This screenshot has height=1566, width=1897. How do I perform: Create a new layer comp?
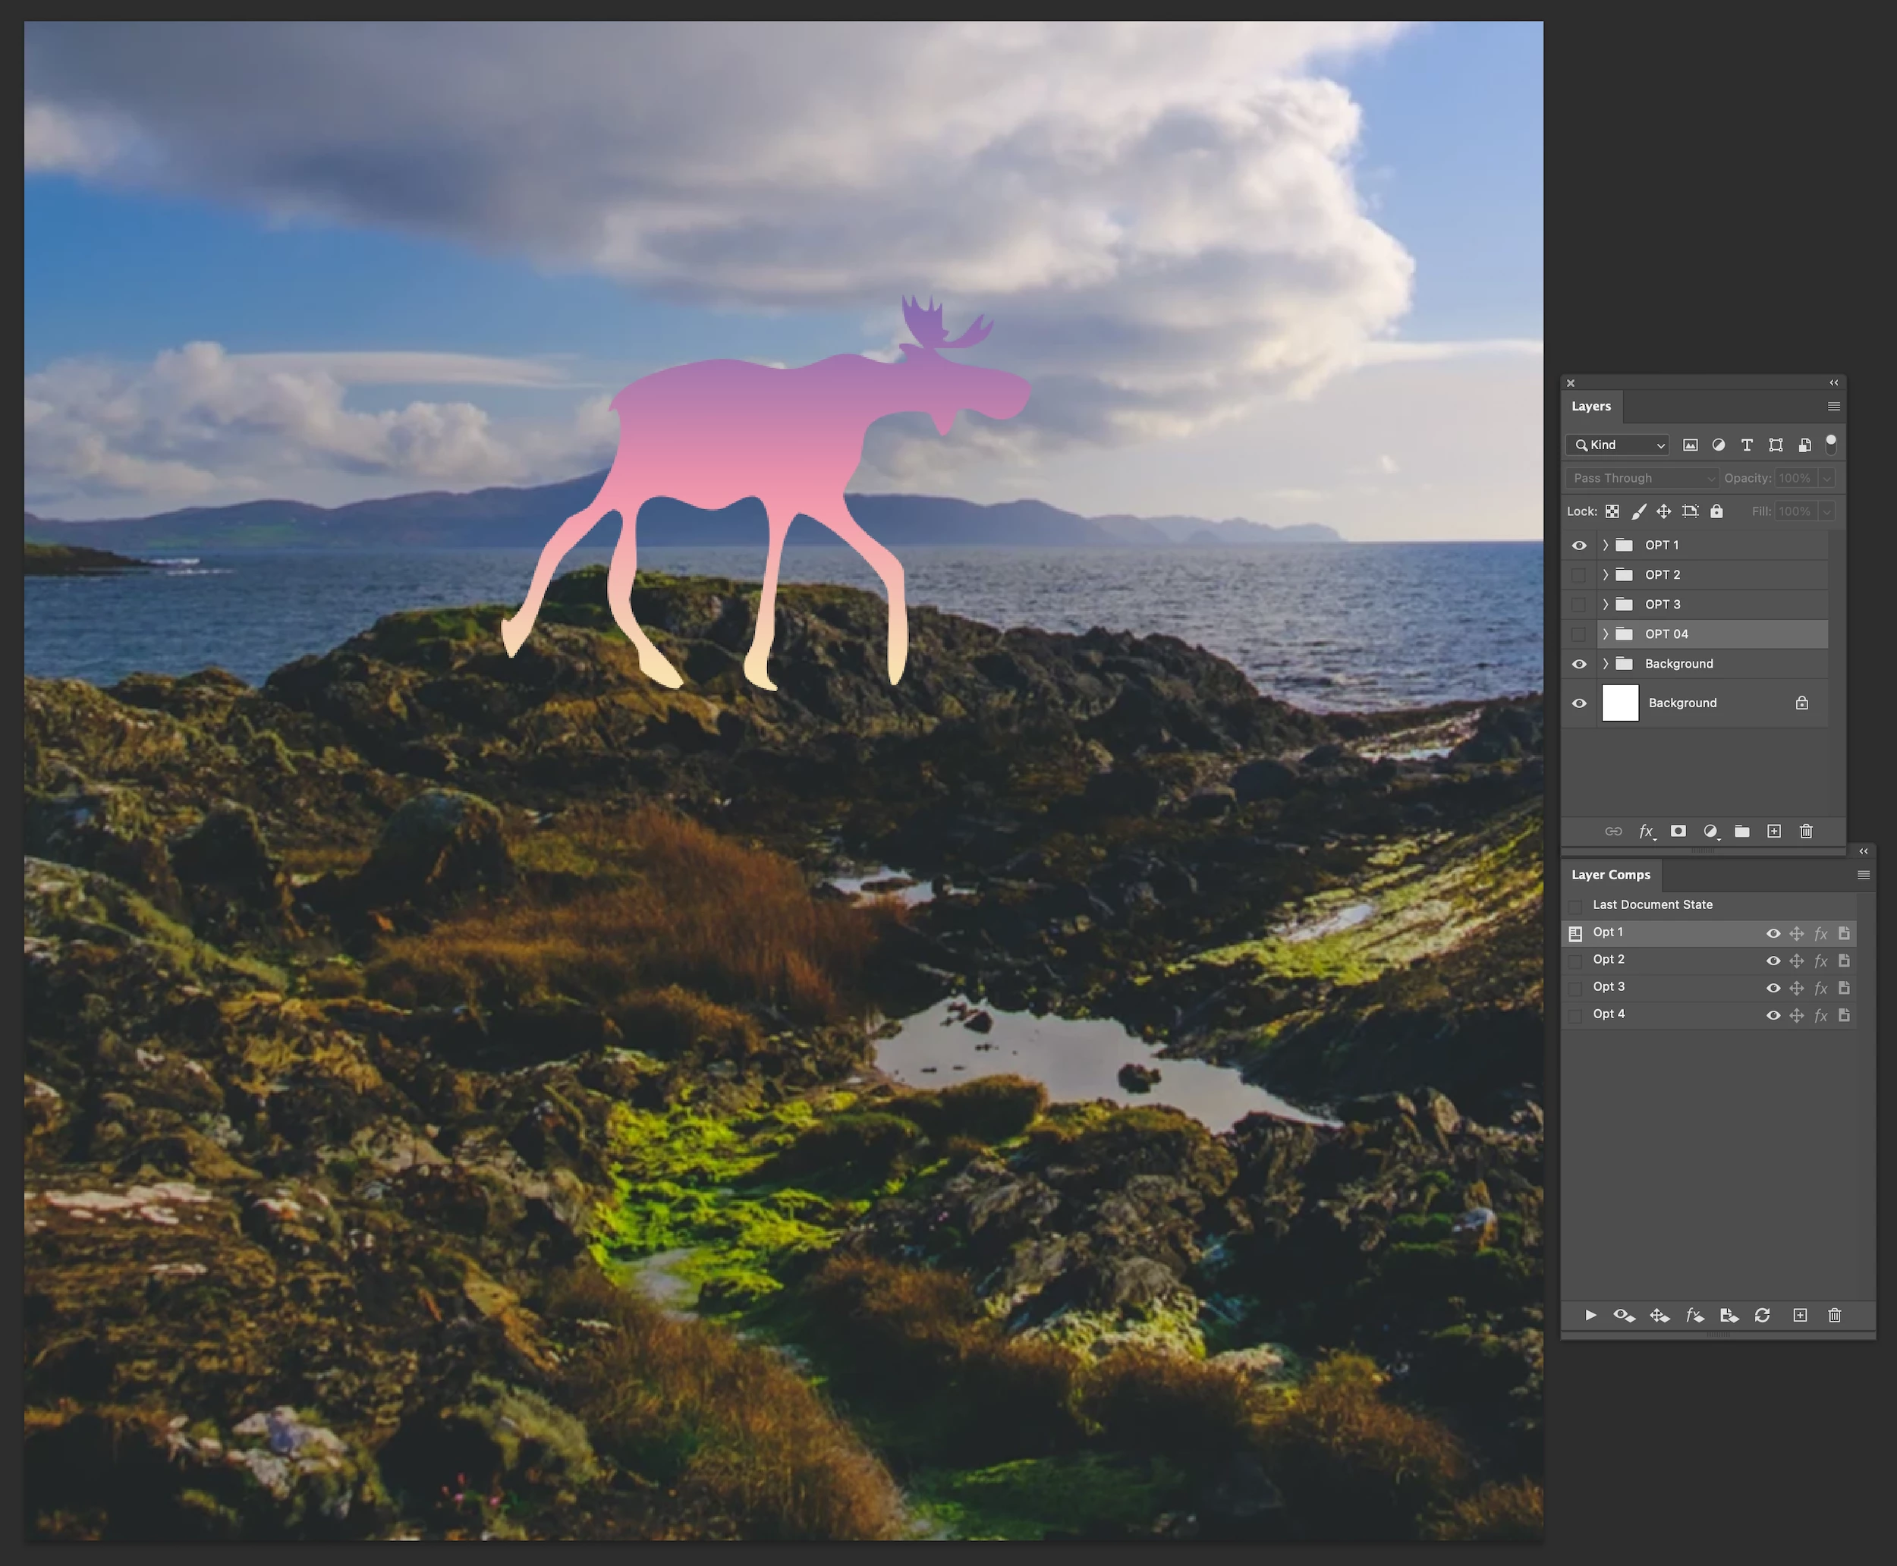point(1800,1315)
